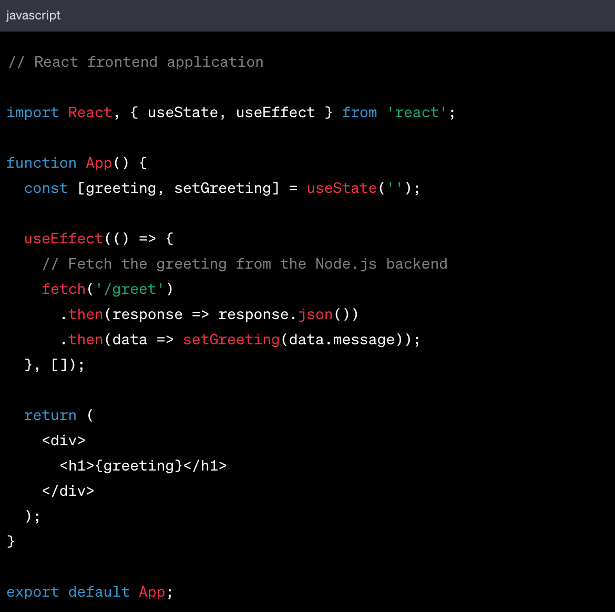Click the 'react' module string literal
The height and width of the screenshot is (613, 615).
[x=417, y=112]
